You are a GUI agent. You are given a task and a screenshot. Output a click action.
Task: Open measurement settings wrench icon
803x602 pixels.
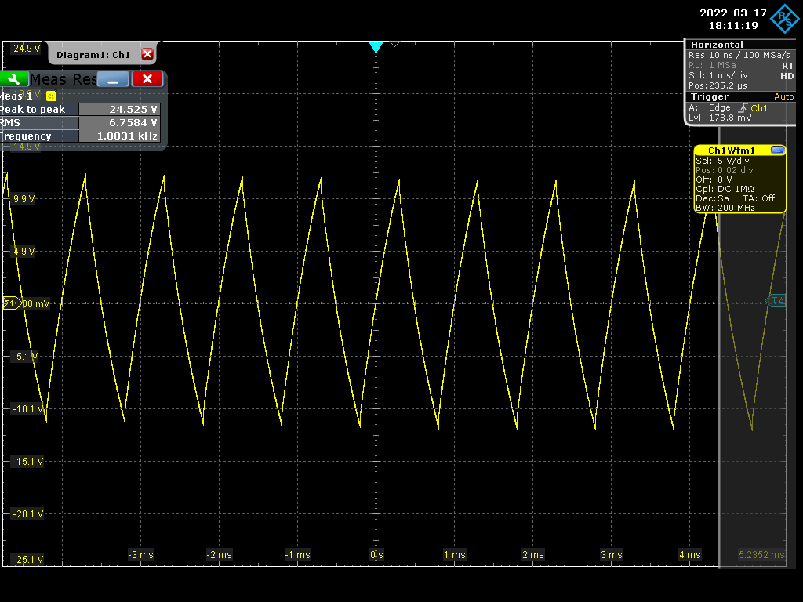tap(14, 79)
